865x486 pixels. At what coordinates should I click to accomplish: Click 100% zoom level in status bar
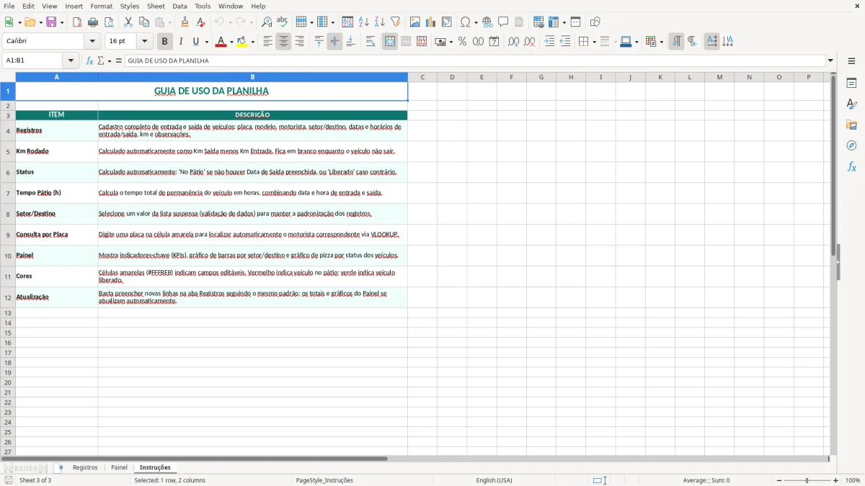[853, 480]
